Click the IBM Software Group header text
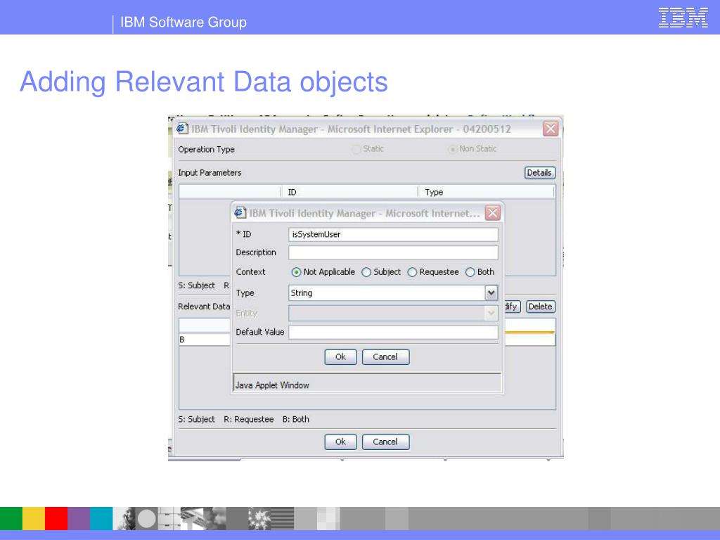 click(184, 22)
